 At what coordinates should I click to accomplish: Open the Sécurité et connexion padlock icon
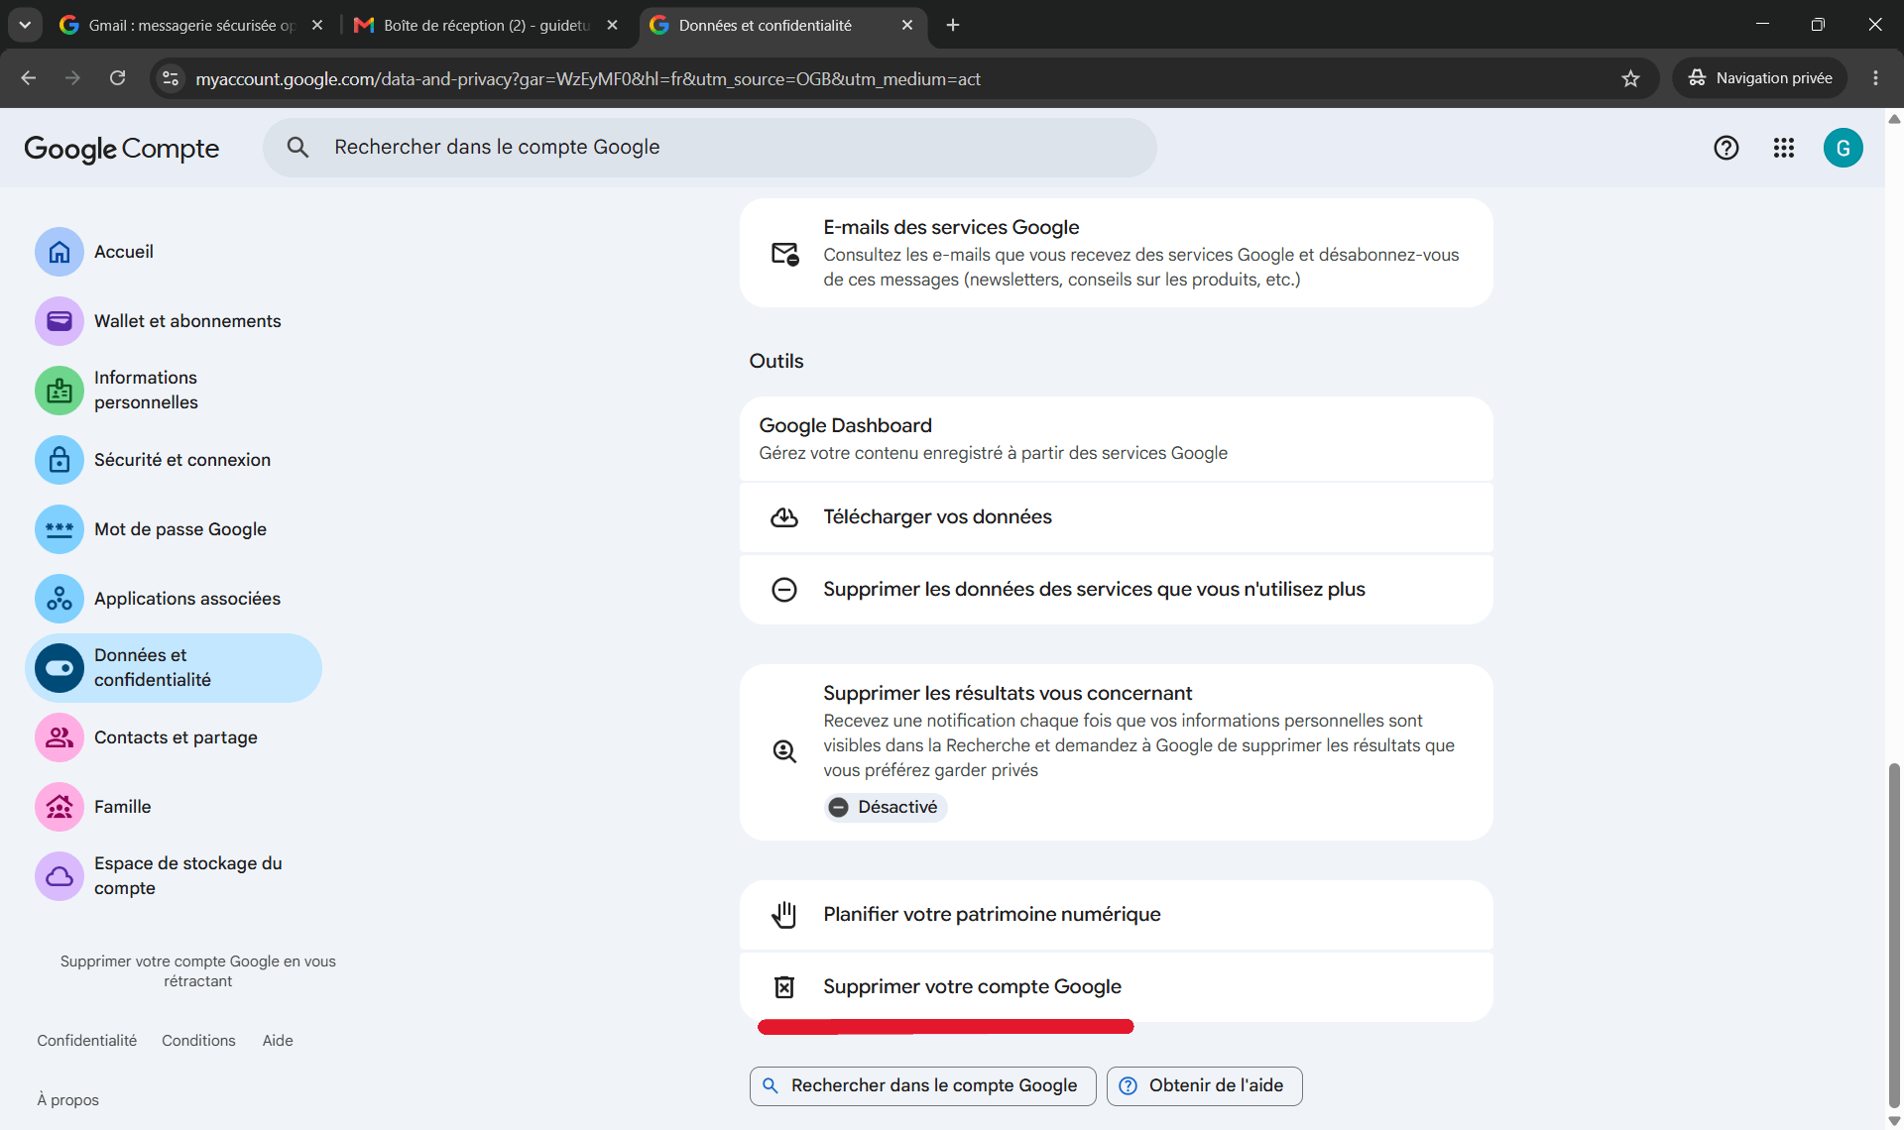point(59,460)
